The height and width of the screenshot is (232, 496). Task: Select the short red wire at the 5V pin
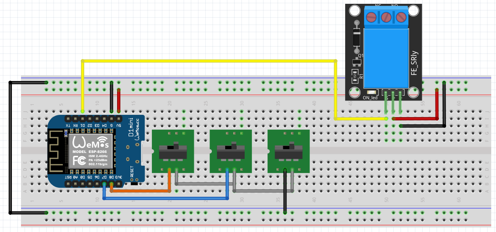tap(119, 99)
